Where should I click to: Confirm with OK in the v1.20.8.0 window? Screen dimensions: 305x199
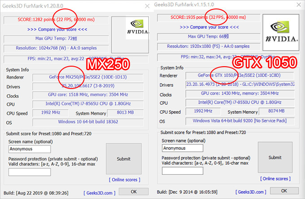pyautogui.click(x=134, y=192)
